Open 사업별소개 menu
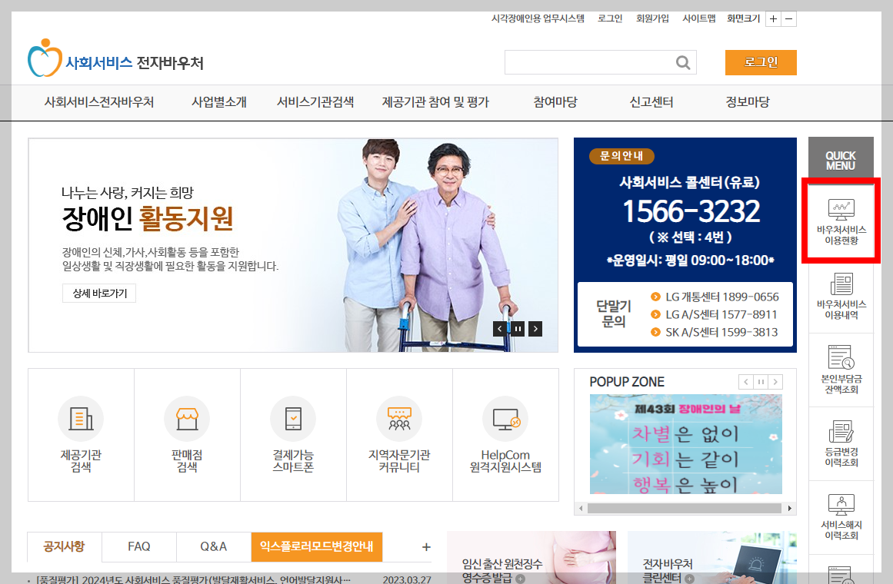The height and width of the screenshot is (584, 893). pyautogui.click(x=219, y=102)
